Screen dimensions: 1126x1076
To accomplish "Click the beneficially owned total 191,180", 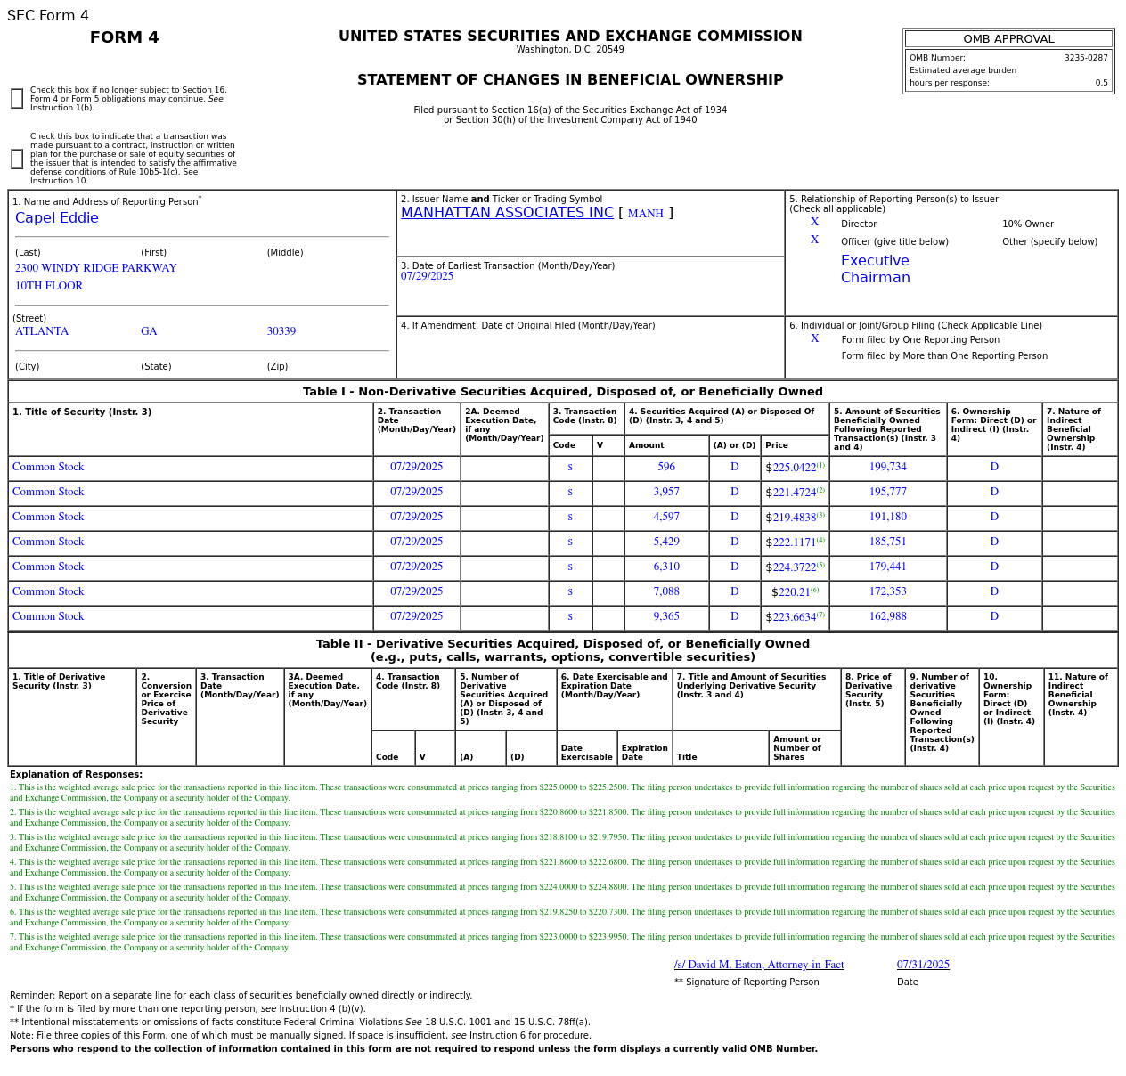I will point(888,517).
